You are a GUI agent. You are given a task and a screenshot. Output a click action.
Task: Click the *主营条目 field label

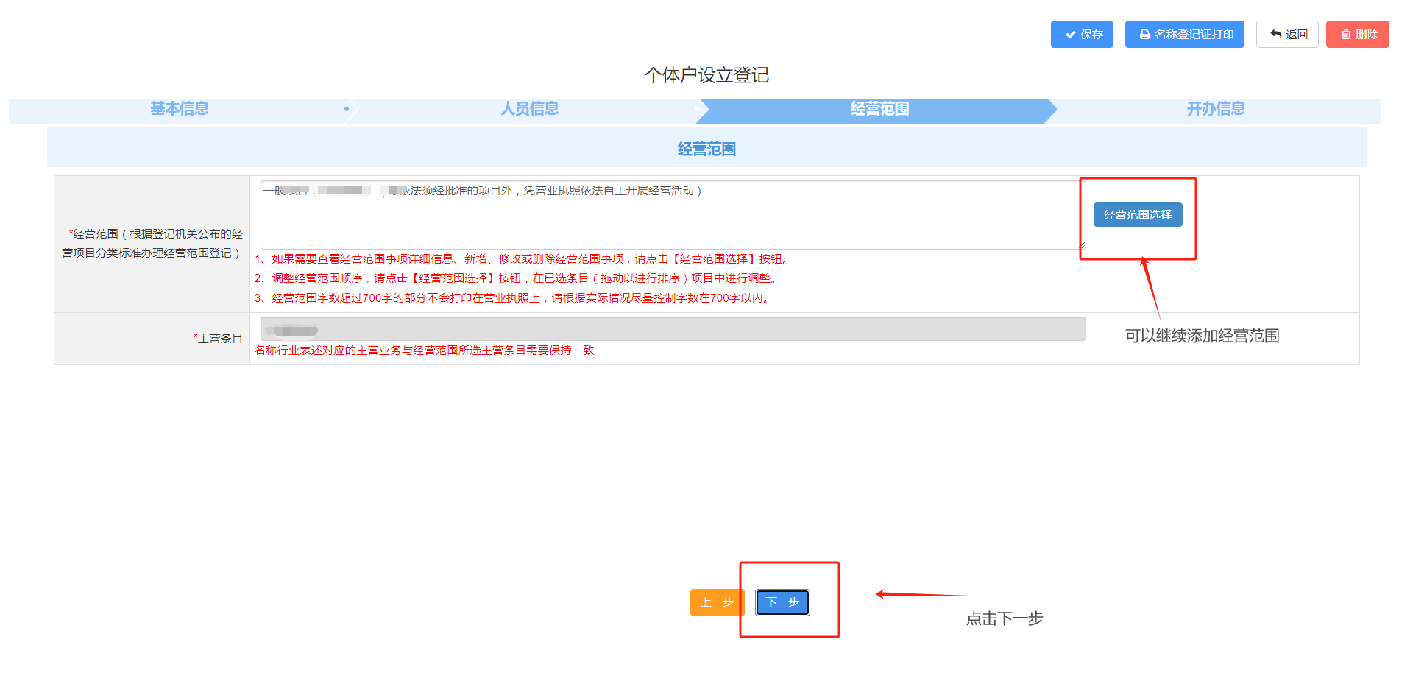click(x=218, y=339)
